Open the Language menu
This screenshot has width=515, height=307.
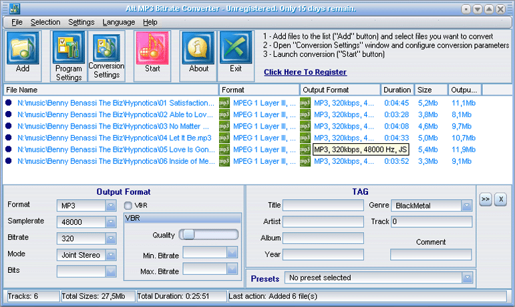tap(118, 22)
